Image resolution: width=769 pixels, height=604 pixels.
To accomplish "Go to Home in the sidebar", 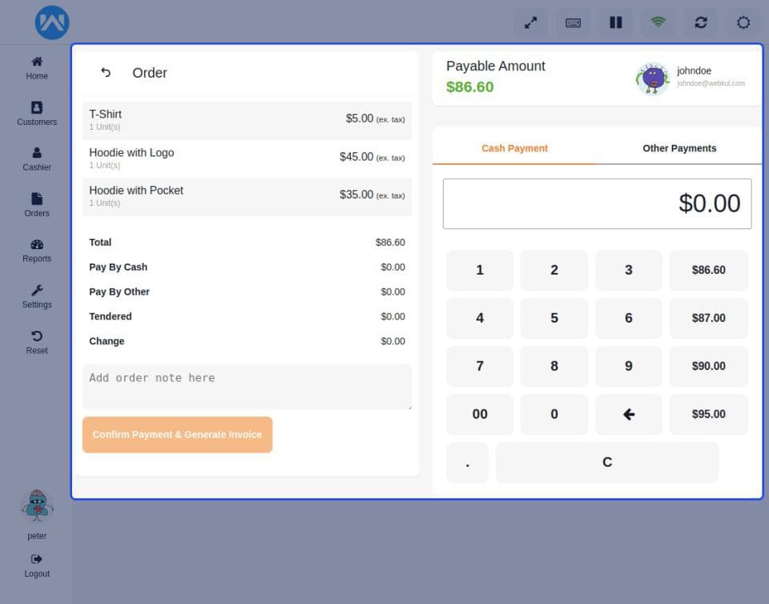I will point(37,68).
